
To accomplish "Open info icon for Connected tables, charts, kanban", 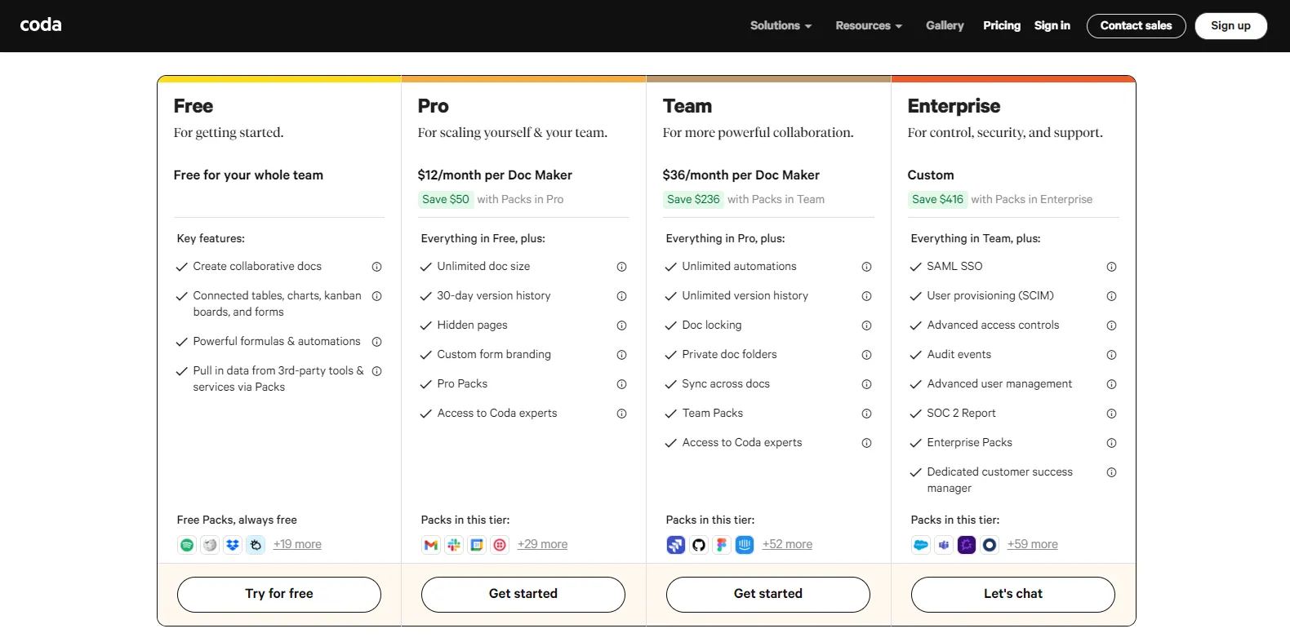I will (377, 296).
